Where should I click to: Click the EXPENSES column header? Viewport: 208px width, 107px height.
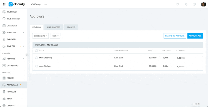181,51
